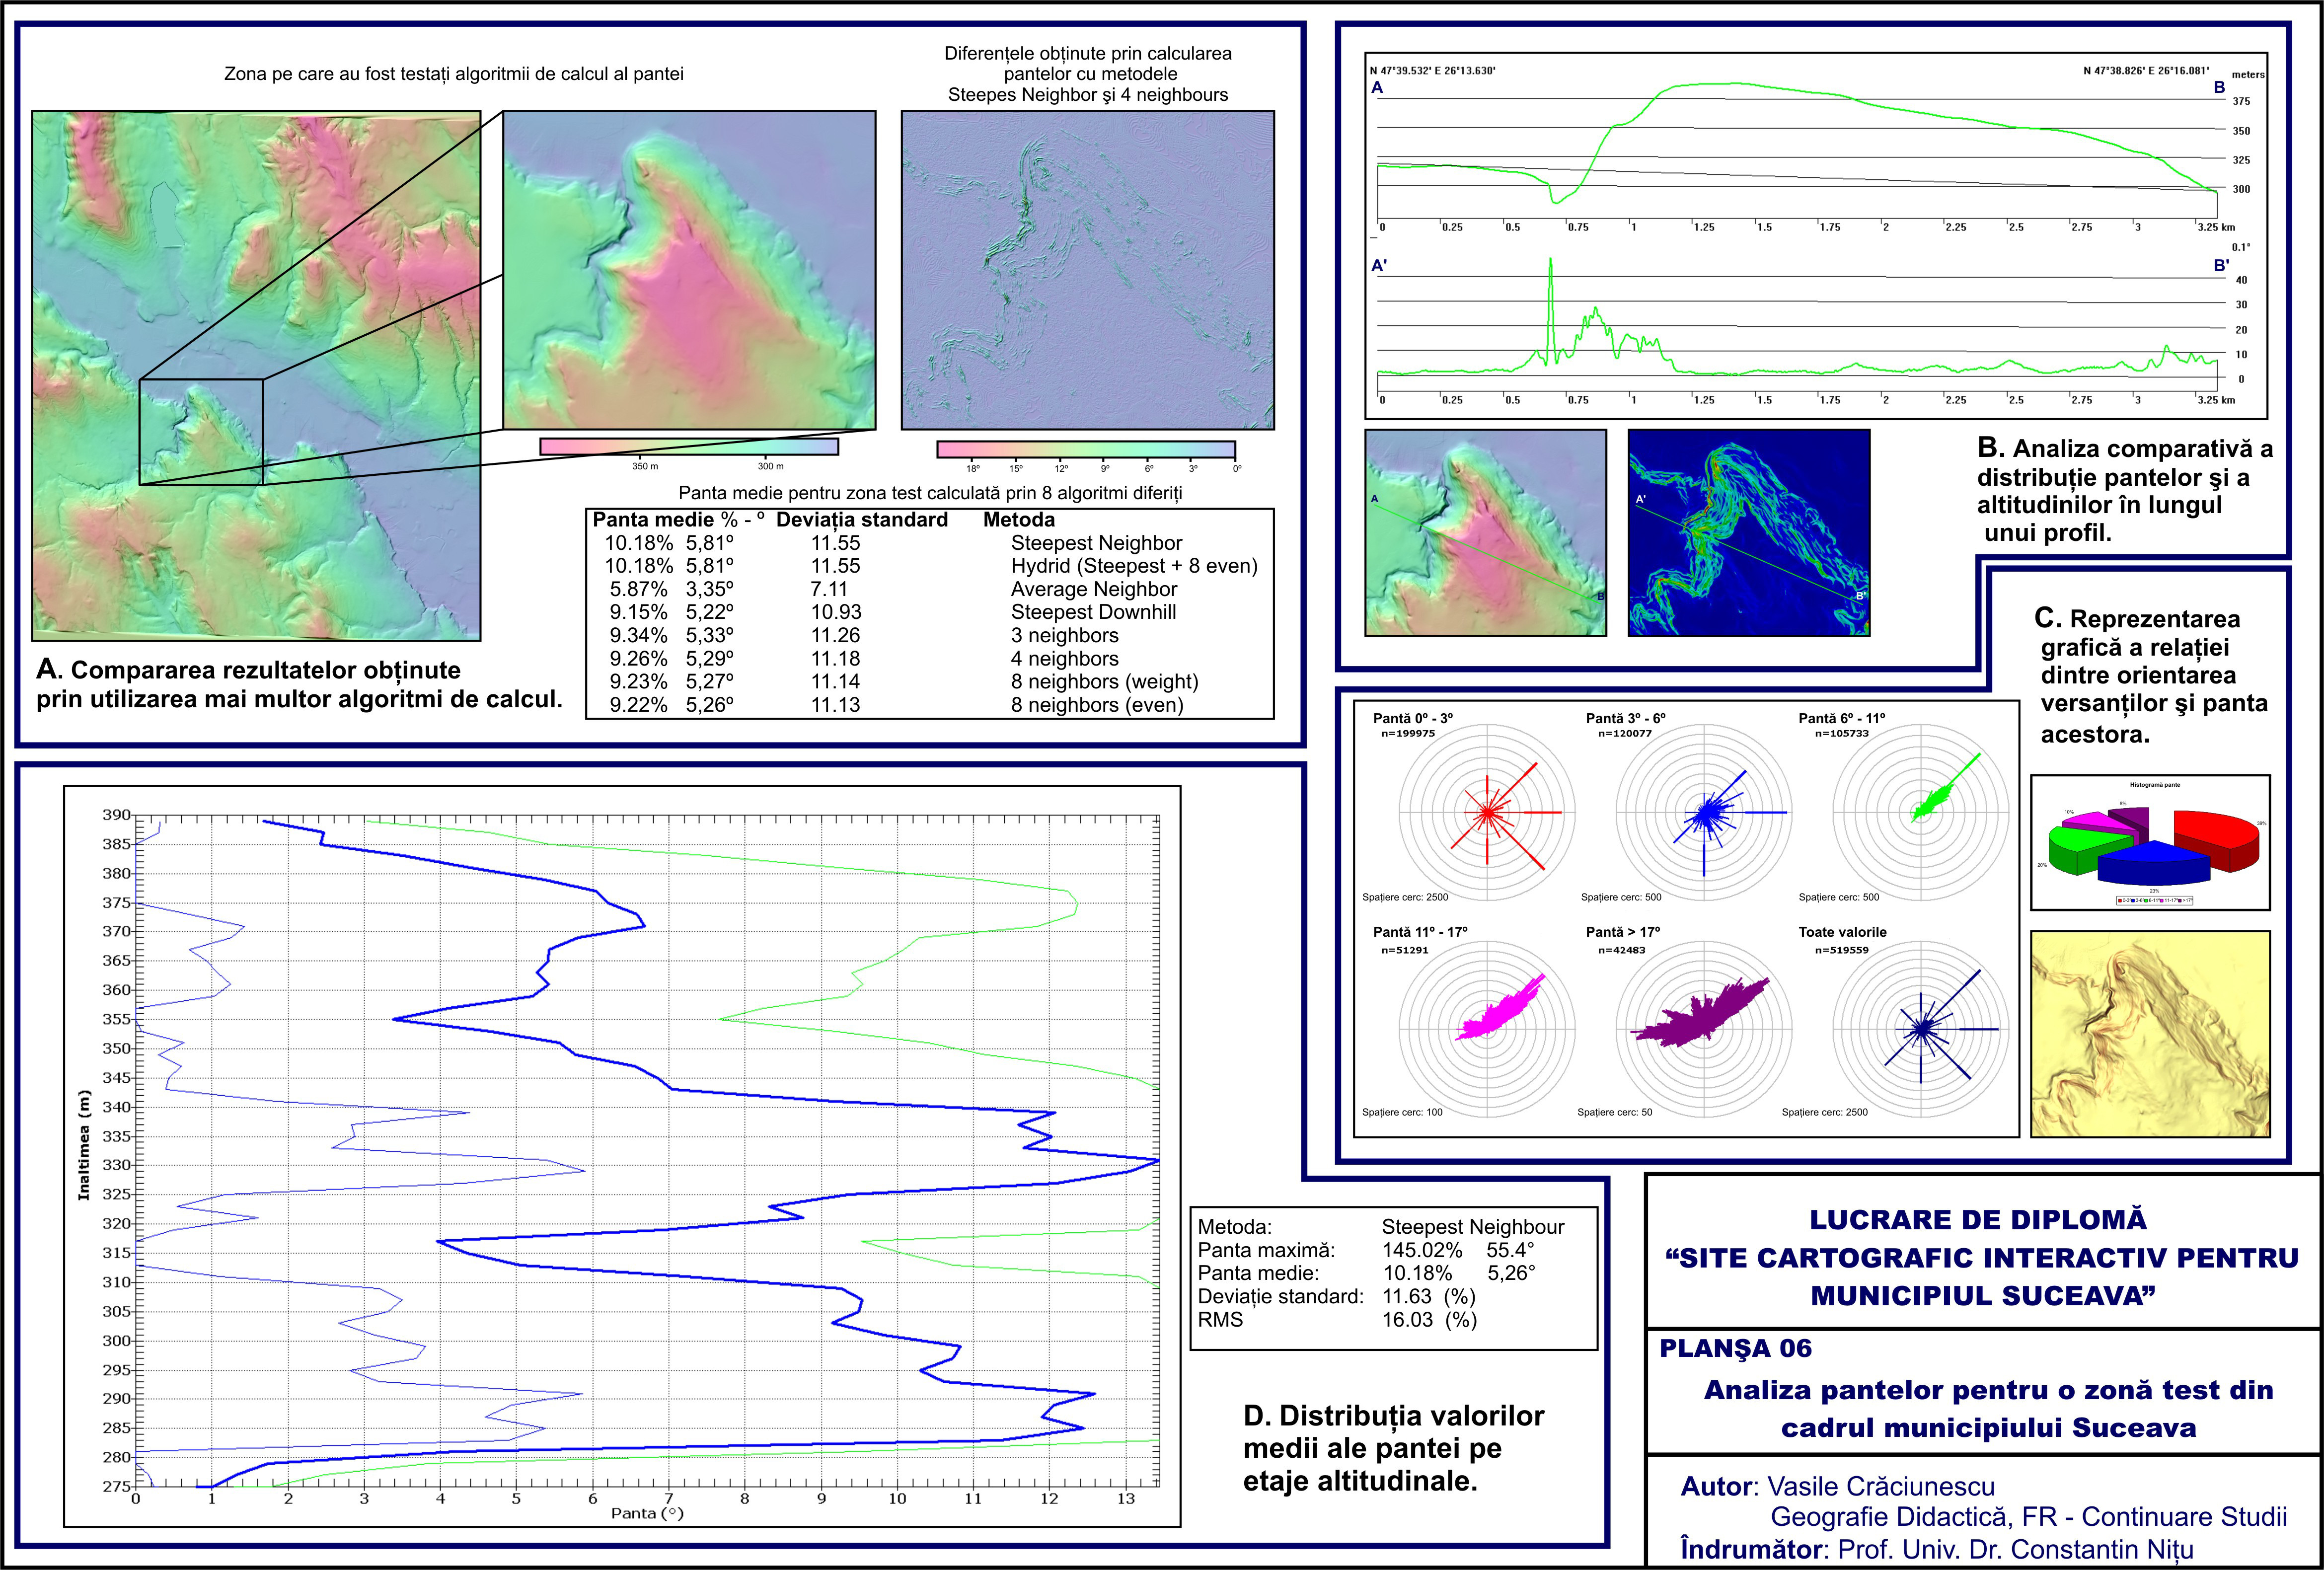Image resolution: width=2324 pixels, height=1570 pixels.
Task: Click the 'PLANŞA 06' label
Action: [x=1736, y=1349]
